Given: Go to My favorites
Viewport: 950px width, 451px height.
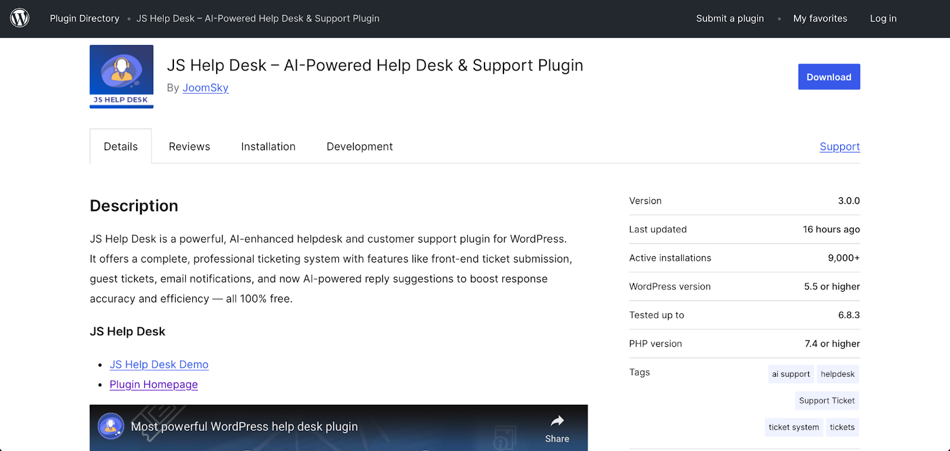Looking at the screenshot, I should (x=820, y=18).
